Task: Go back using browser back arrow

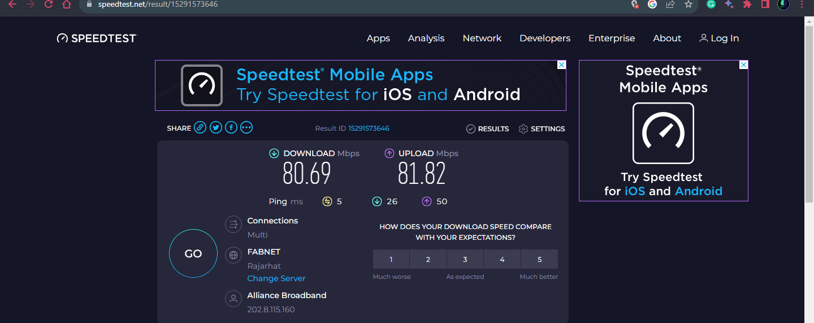Action: click(12, 4)
